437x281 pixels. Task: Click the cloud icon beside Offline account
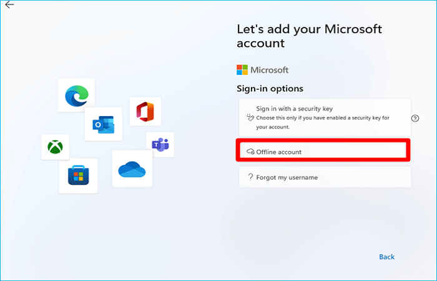tap(250, 152)
